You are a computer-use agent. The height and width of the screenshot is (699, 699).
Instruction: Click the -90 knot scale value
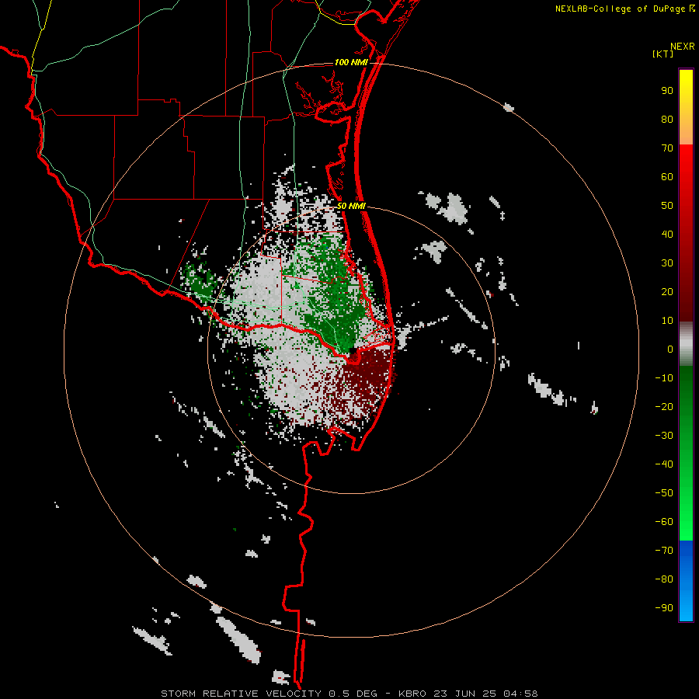(664, 608)
